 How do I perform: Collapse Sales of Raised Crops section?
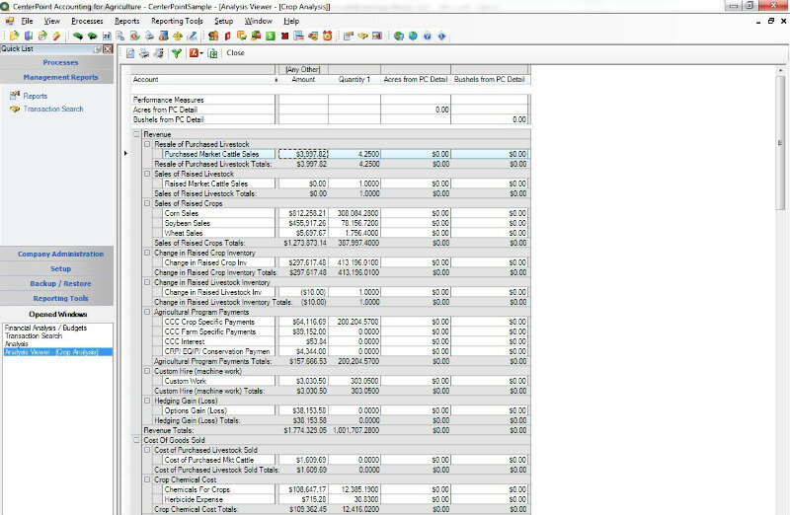click(147, 203)
